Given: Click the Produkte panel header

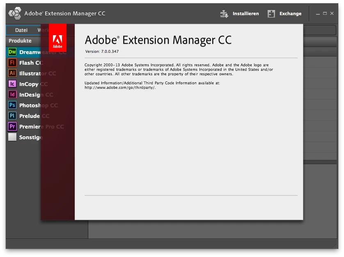Looking at the screenshot, I should click(x=20, y=41).
